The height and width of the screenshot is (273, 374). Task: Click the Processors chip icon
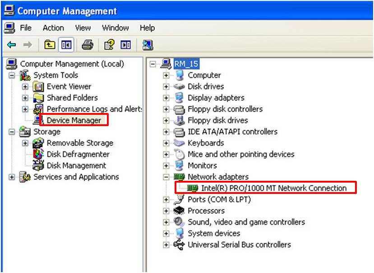(x=179, y=211)
